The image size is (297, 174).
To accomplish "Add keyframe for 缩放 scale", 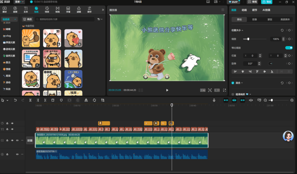I will tap(289, 39).
